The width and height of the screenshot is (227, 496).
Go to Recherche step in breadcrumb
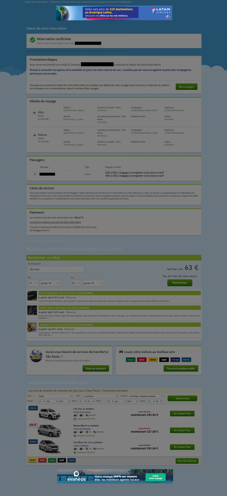55,2
